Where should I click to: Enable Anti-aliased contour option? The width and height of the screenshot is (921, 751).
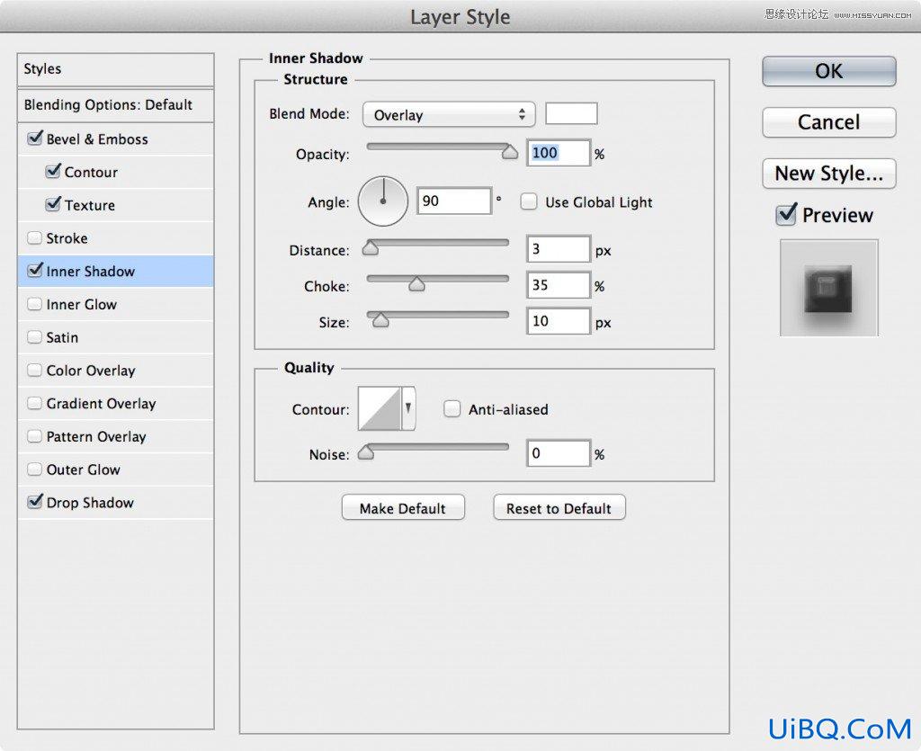pos(452,408)
